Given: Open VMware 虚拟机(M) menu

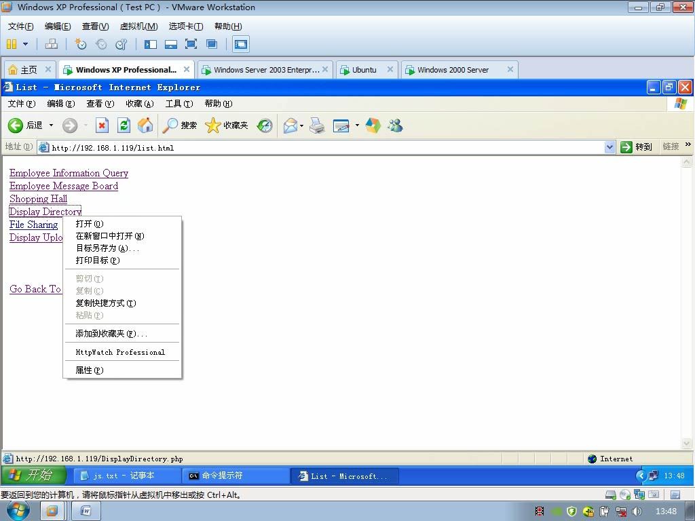Looking at the screenshot, I should pos(138,26).
